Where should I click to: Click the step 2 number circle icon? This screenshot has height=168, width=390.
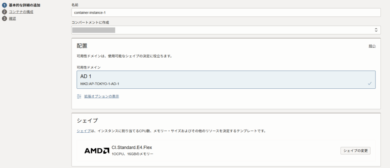tap(5, 12)
